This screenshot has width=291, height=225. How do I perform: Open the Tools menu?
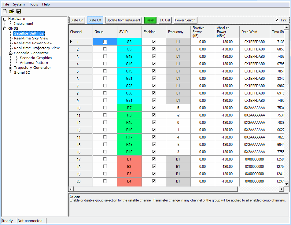click(x=34, y=4)
